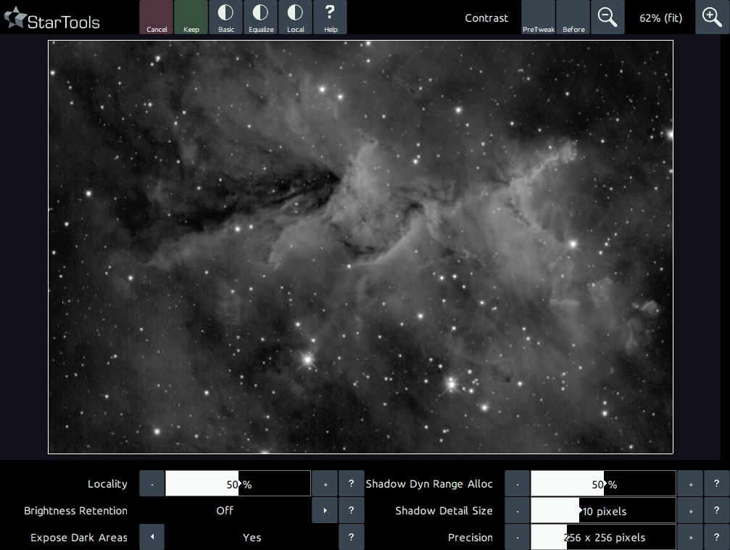The image size is (730, 550).
Task: Select the Local contrast preset
Action: click(296, 17)
